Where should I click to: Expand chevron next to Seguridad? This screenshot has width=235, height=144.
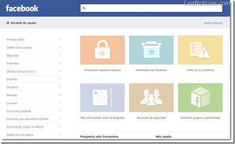60,56
